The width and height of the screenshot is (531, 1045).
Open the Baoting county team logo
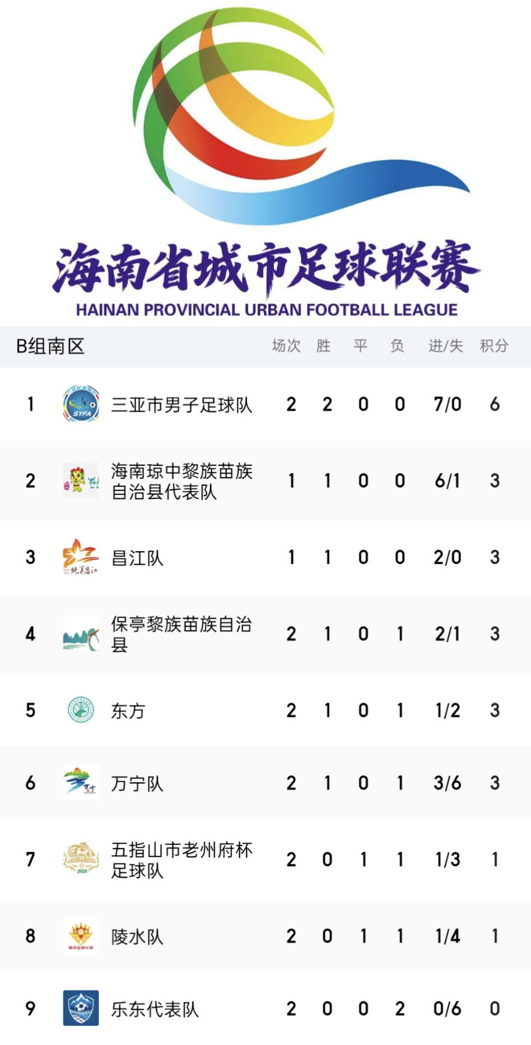click(x=81, y=633)
